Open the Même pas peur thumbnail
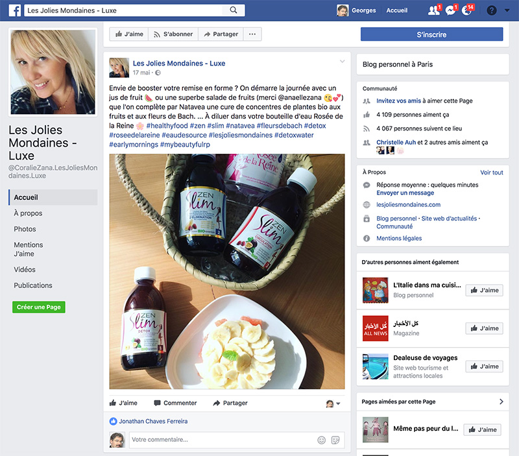The height and width of the screenshot is (456, 519). pos(376,429)
